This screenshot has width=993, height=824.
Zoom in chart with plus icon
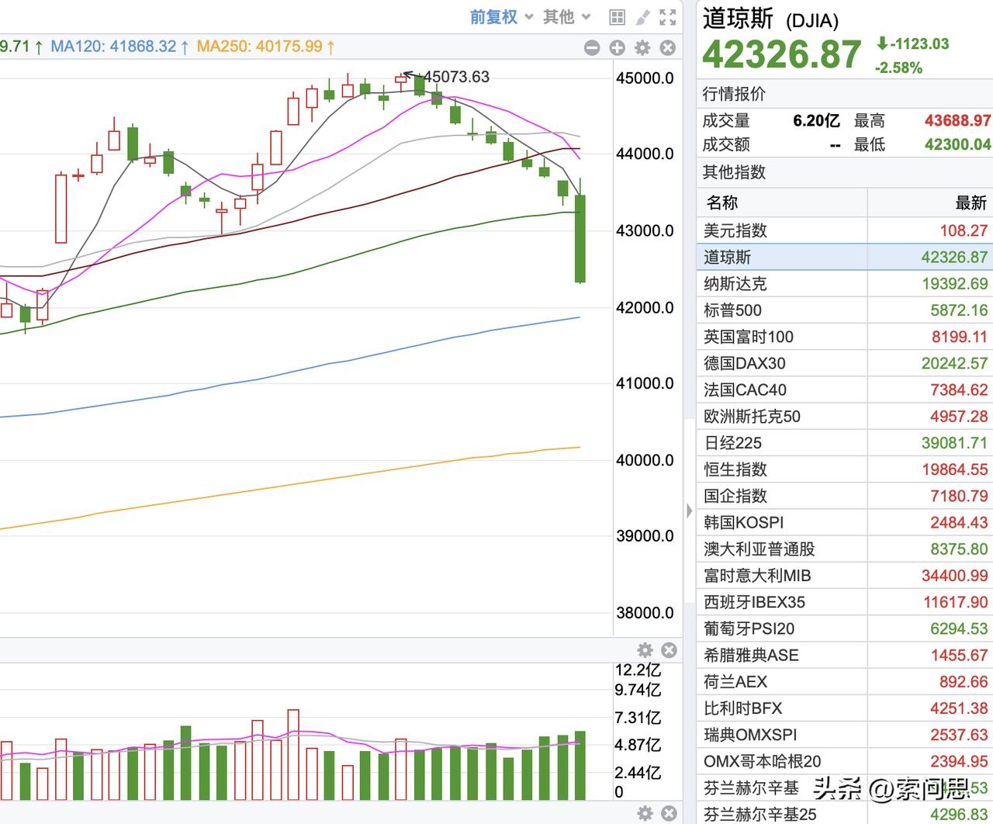tap(617, 48)
